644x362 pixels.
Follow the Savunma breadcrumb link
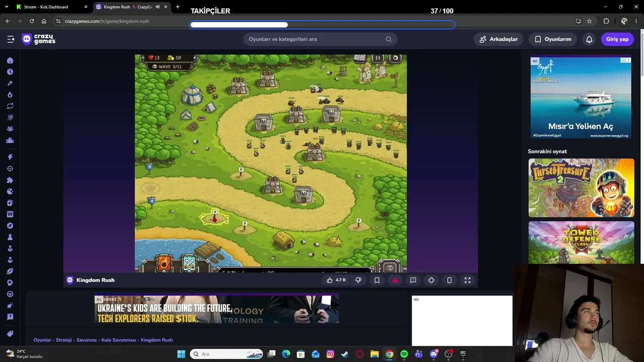87,340
